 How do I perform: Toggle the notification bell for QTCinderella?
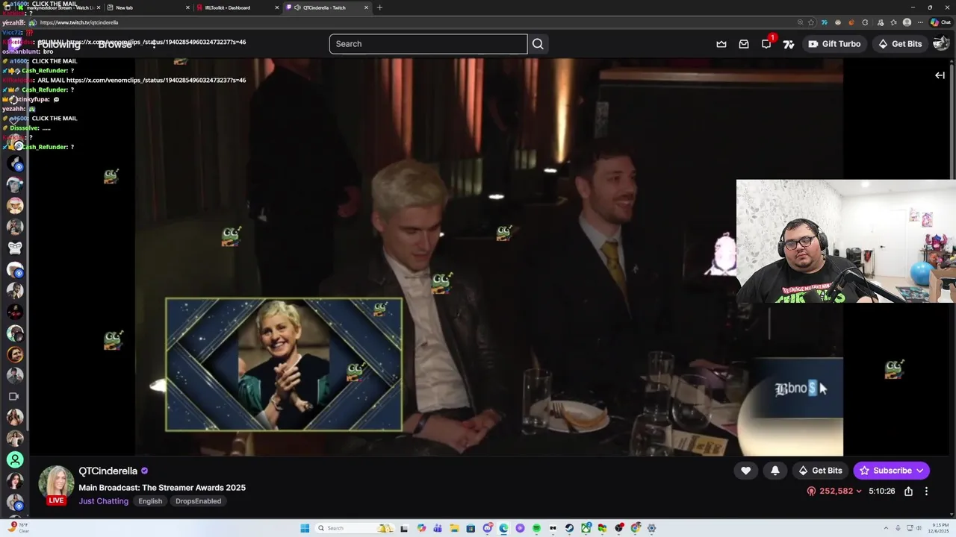[775, 471]
